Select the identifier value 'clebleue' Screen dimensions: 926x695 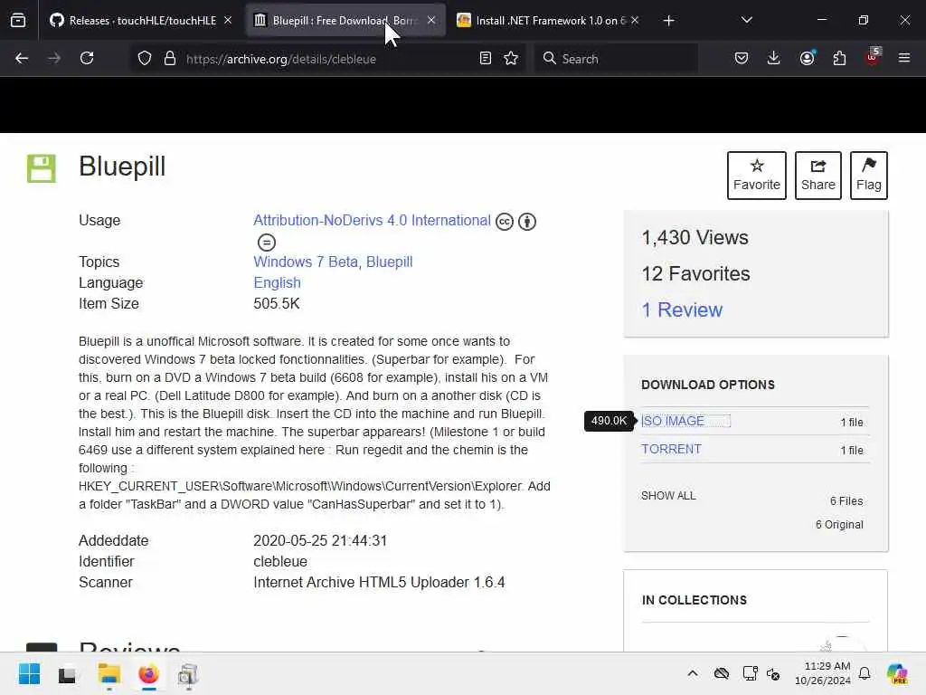coord(280,561)
